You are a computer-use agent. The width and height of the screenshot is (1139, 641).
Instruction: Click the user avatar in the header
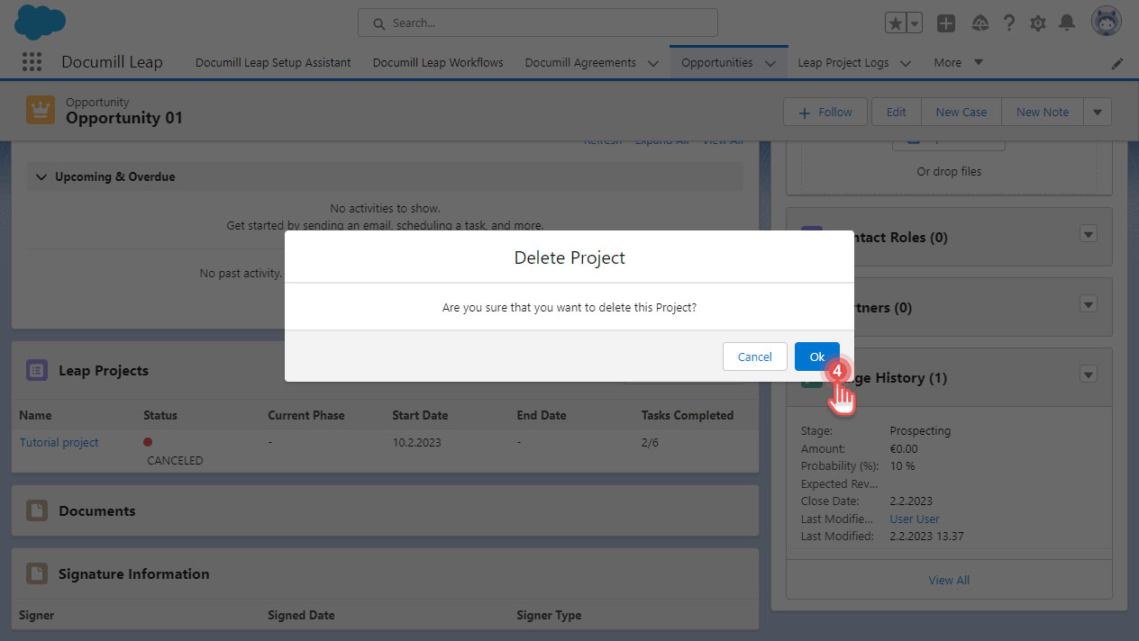point(1106,21)
